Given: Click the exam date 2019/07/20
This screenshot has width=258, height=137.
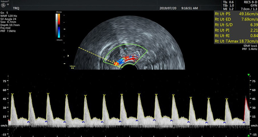Looking at the screenshot, I should coord(168,8).
